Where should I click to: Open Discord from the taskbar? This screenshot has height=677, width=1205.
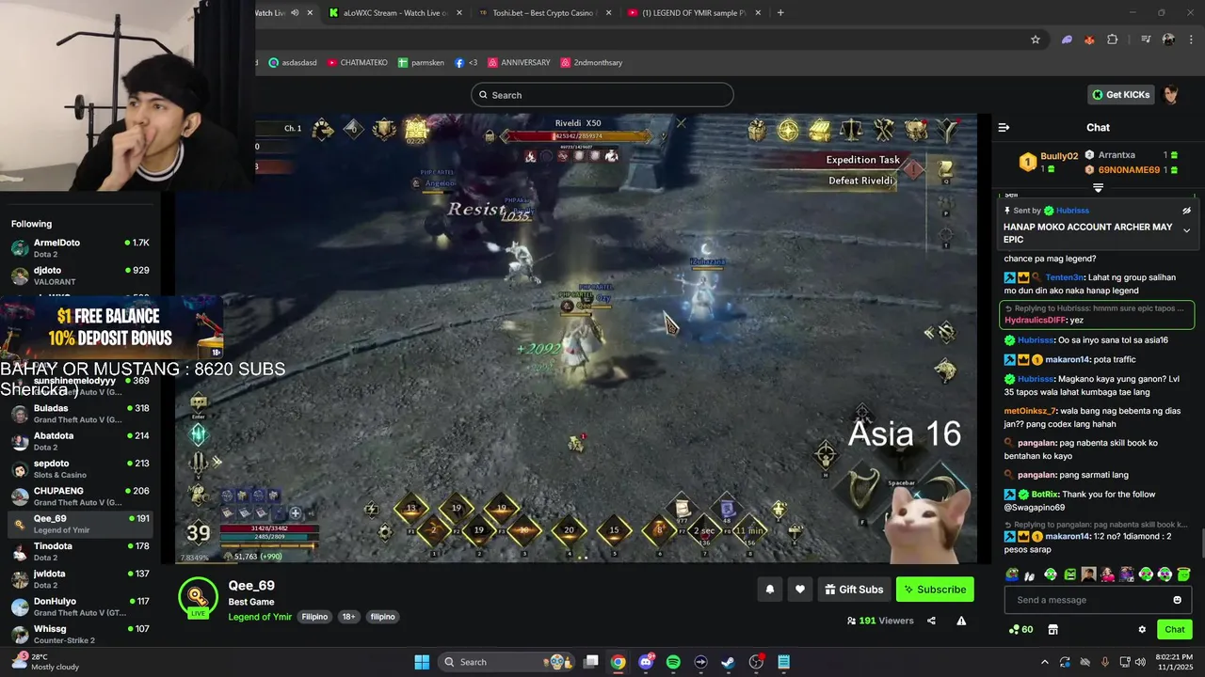pyautogui.click(x=646, y=662)
